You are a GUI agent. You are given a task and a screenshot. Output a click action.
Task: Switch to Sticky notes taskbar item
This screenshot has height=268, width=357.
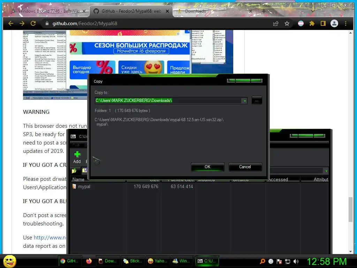[132, 261]
